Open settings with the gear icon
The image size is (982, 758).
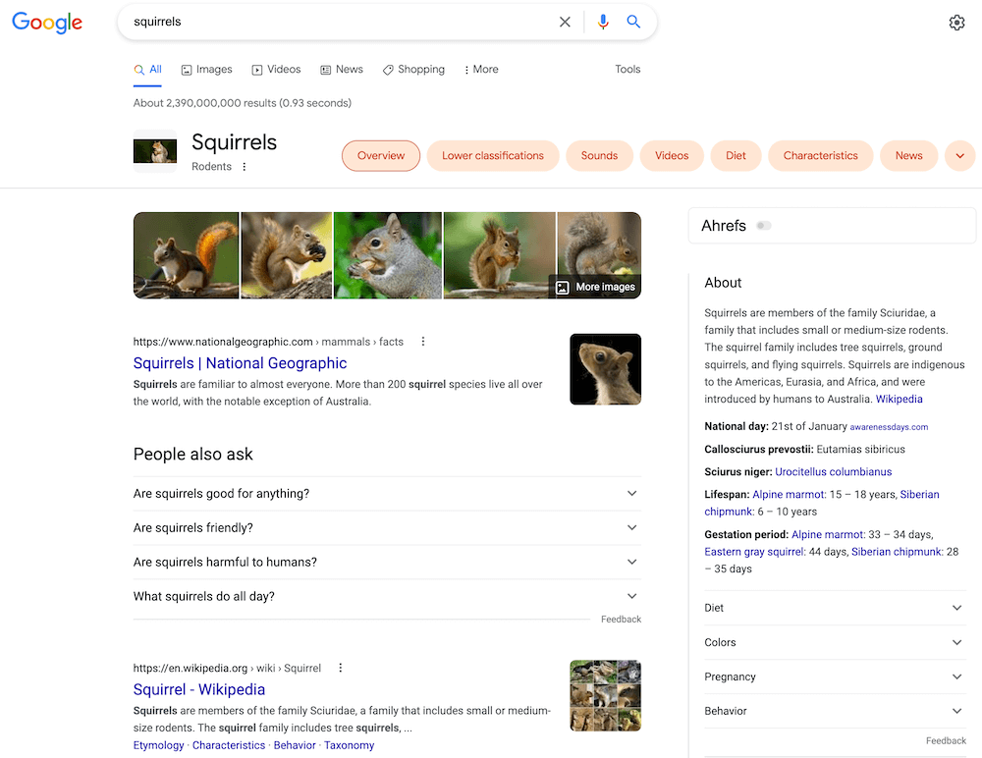click(x=956, y=23)
